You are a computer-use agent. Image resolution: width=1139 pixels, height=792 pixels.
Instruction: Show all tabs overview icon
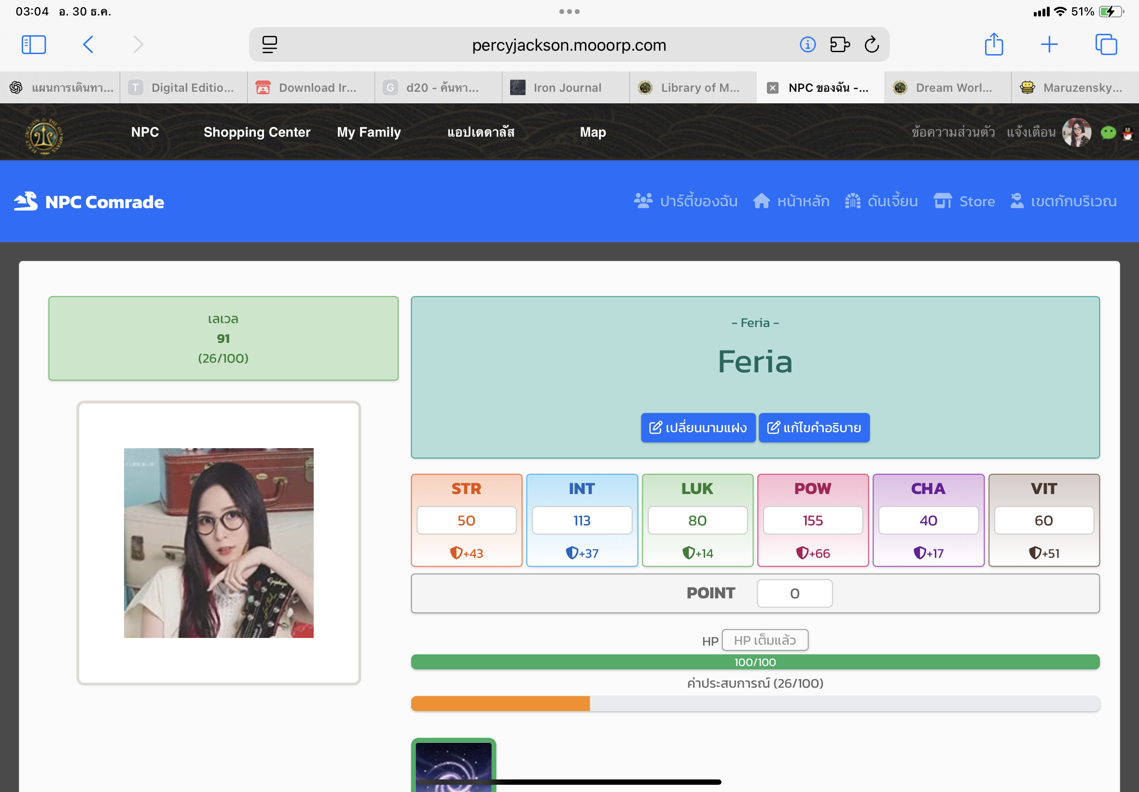[x=1106, y=44]
